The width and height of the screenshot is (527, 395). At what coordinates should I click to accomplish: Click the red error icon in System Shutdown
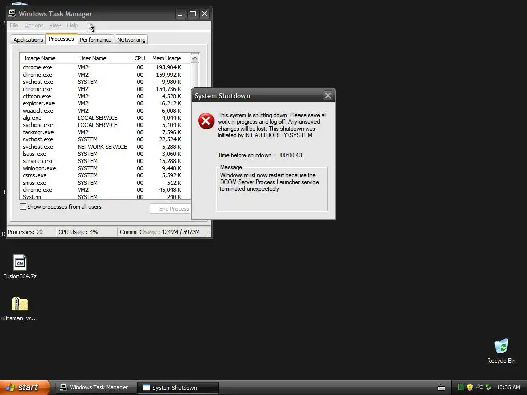206,121
